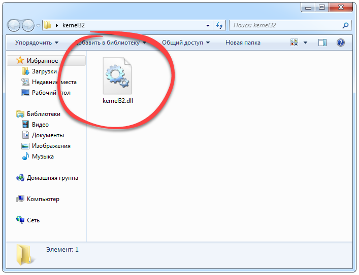Click the Документы page icon
Screen dimensions: 359x275
point(25,135)
